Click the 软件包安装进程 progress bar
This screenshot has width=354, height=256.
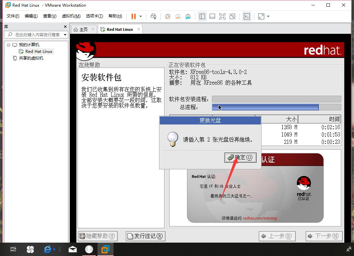coord(277,99)
